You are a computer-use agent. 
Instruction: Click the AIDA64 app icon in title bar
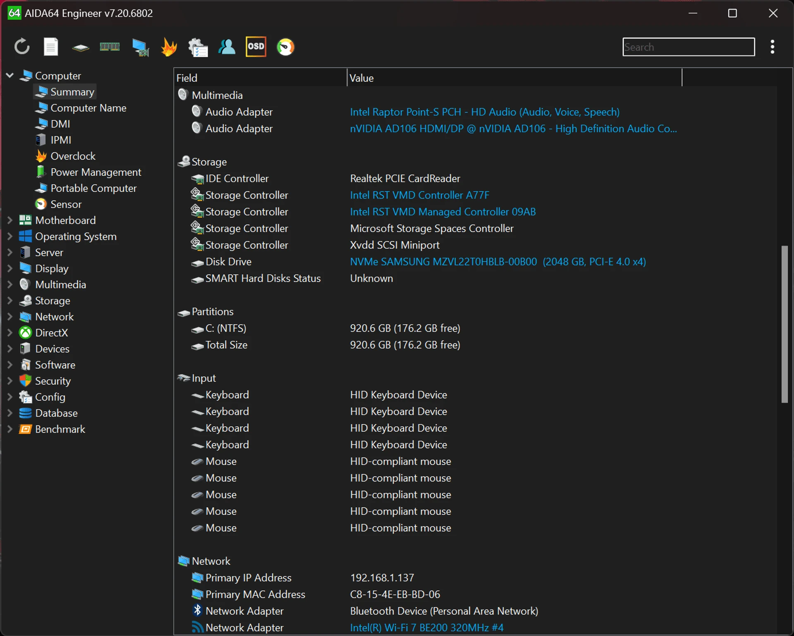(14, 13)
